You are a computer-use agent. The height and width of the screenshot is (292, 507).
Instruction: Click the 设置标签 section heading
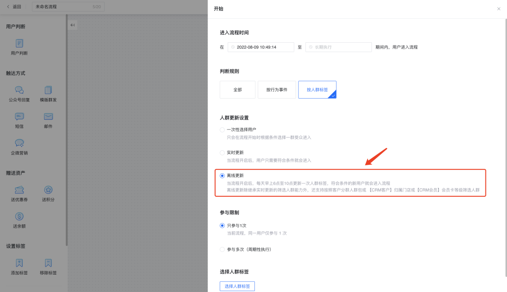15,246
